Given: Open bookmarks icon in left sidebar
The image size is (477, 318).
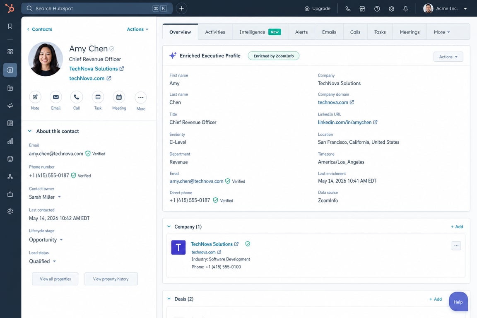Looking at the screenshot, I should (x=10, y=26).
